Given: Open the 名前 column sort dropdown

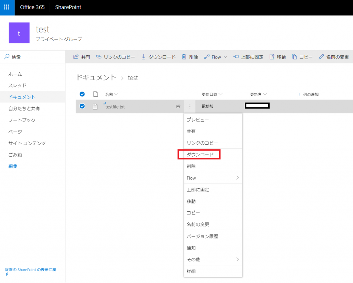Looking at the screenshot, I should coord(117,94).
